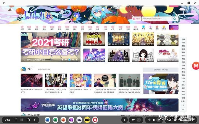This screenshot has width=199, height=124.
Task: Open the 排行榜 ranking button in banner
Action: pos(137,19)
